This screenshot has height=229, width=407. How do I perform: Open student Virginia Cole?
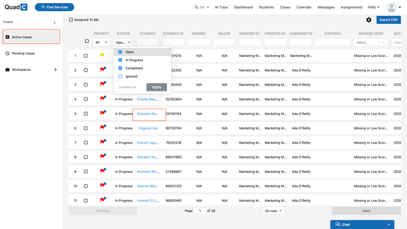[148, 128]
